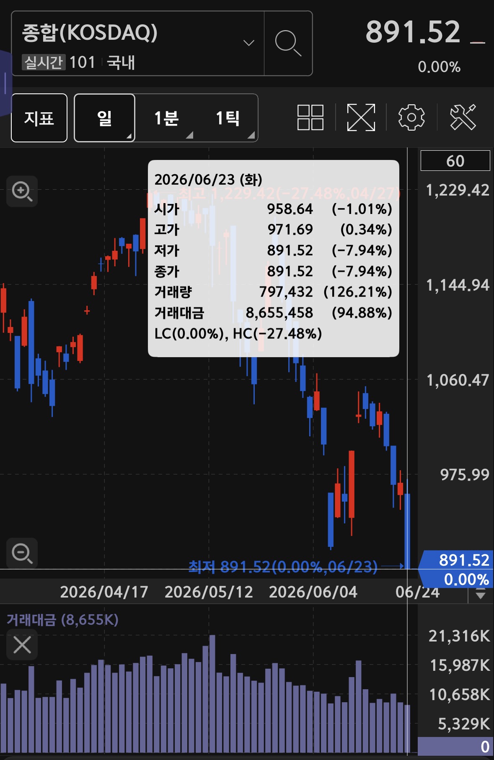Click the 15,987K volume axis label
This screenshot has height=760, width=494.
pos(460,665)
